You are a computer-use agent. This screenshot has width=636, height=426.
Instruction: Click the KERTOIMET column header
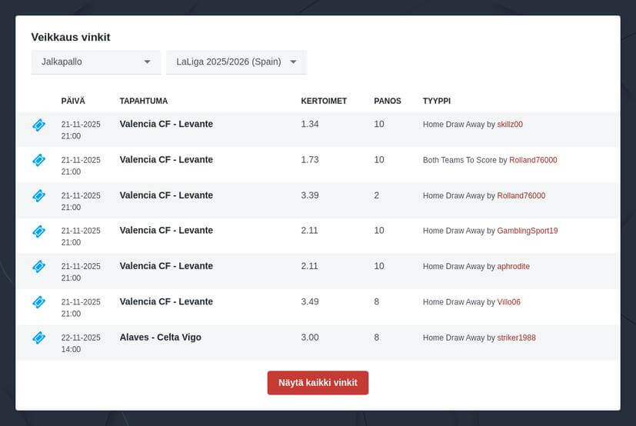click(x=324, y=101)
